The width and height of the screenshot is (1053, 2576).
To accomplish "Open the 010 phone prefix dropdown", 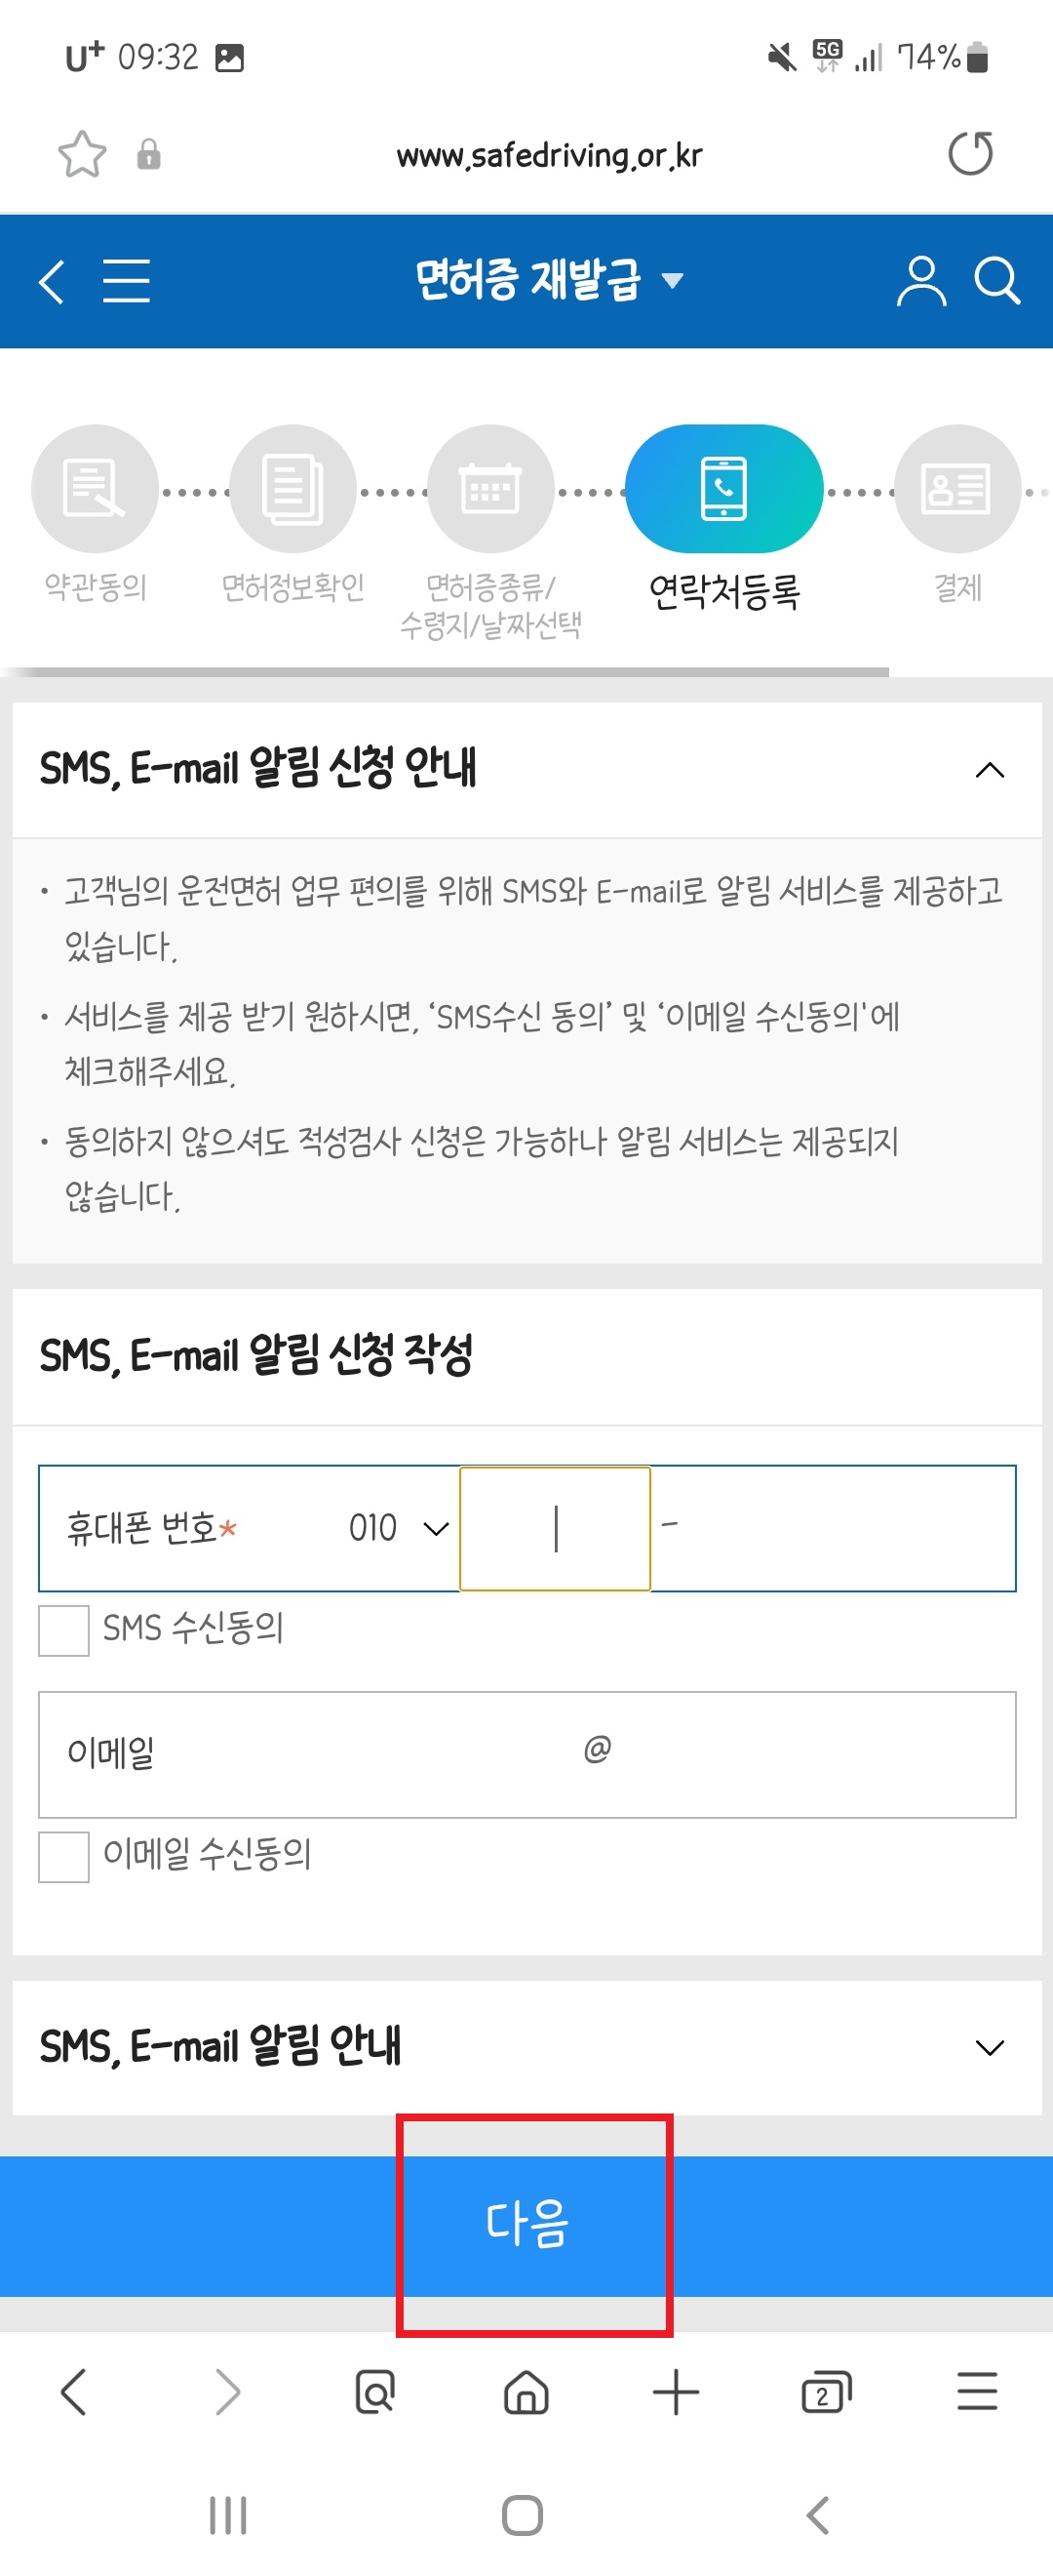I will pyautogui.click(x=395, y=1528).
